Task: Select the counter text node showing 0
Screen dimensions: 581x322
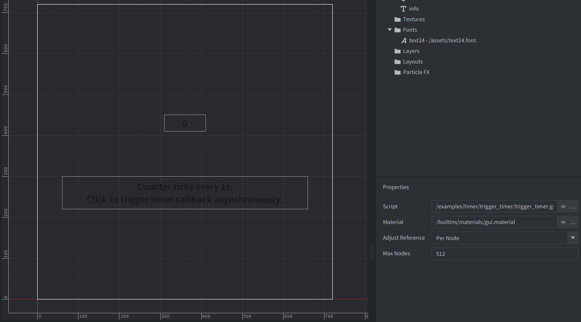Action: point(185,123)
